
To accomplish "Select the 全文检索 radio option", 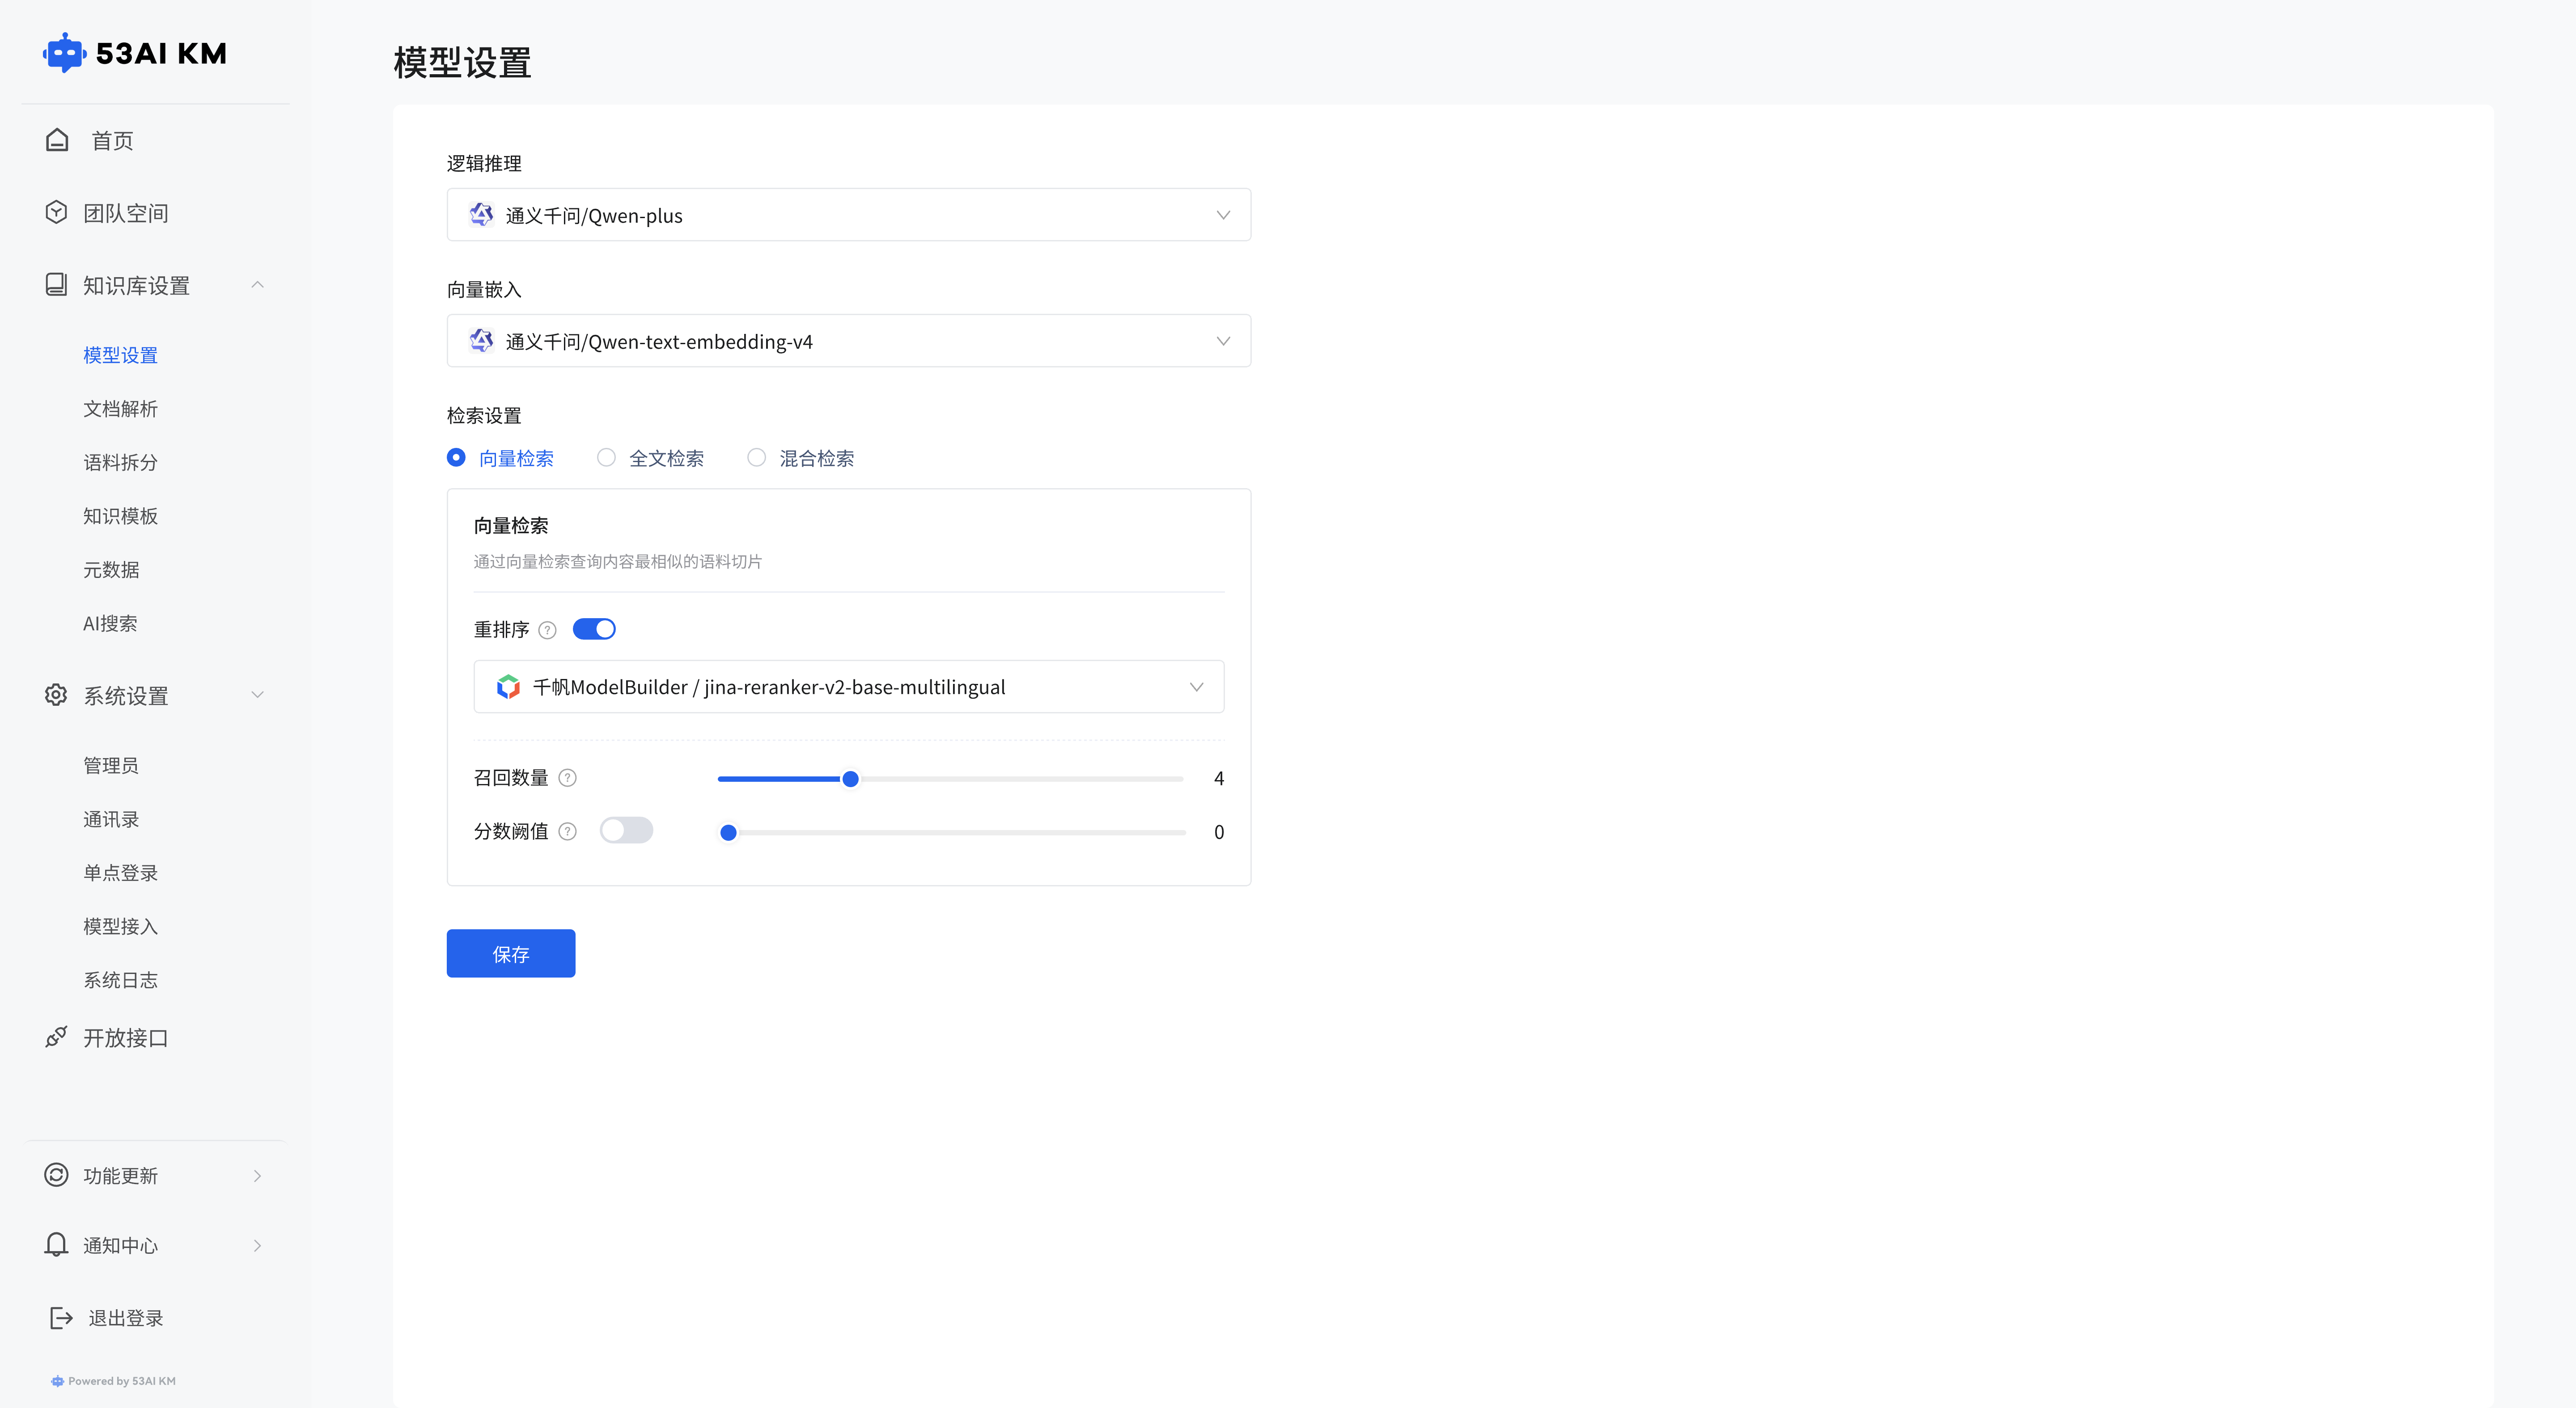I will tap(606, 458).
